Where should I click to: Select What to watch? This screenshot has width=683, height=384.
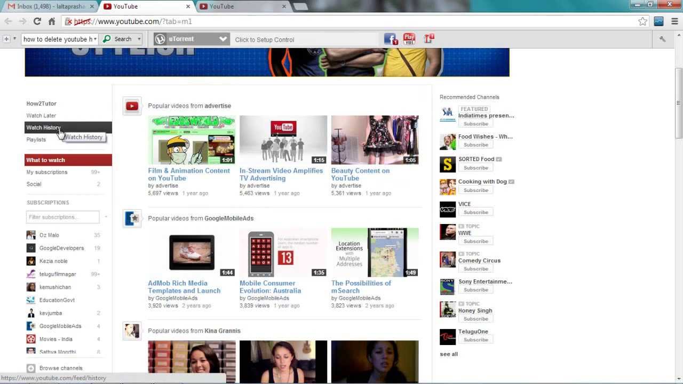point(68,160)
